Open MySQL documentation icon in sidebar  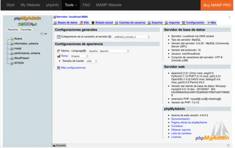tap(29, 24)
